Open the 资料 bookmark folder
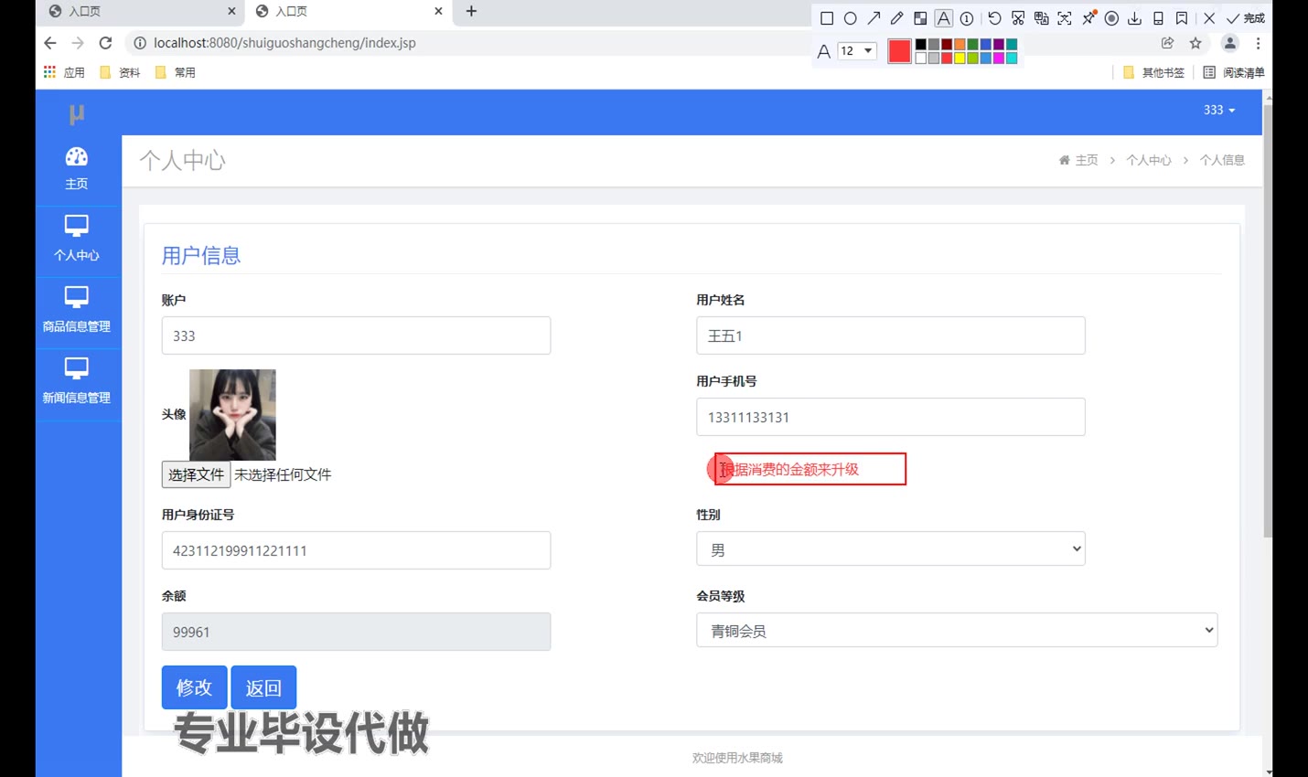 [x=120, y=72]
